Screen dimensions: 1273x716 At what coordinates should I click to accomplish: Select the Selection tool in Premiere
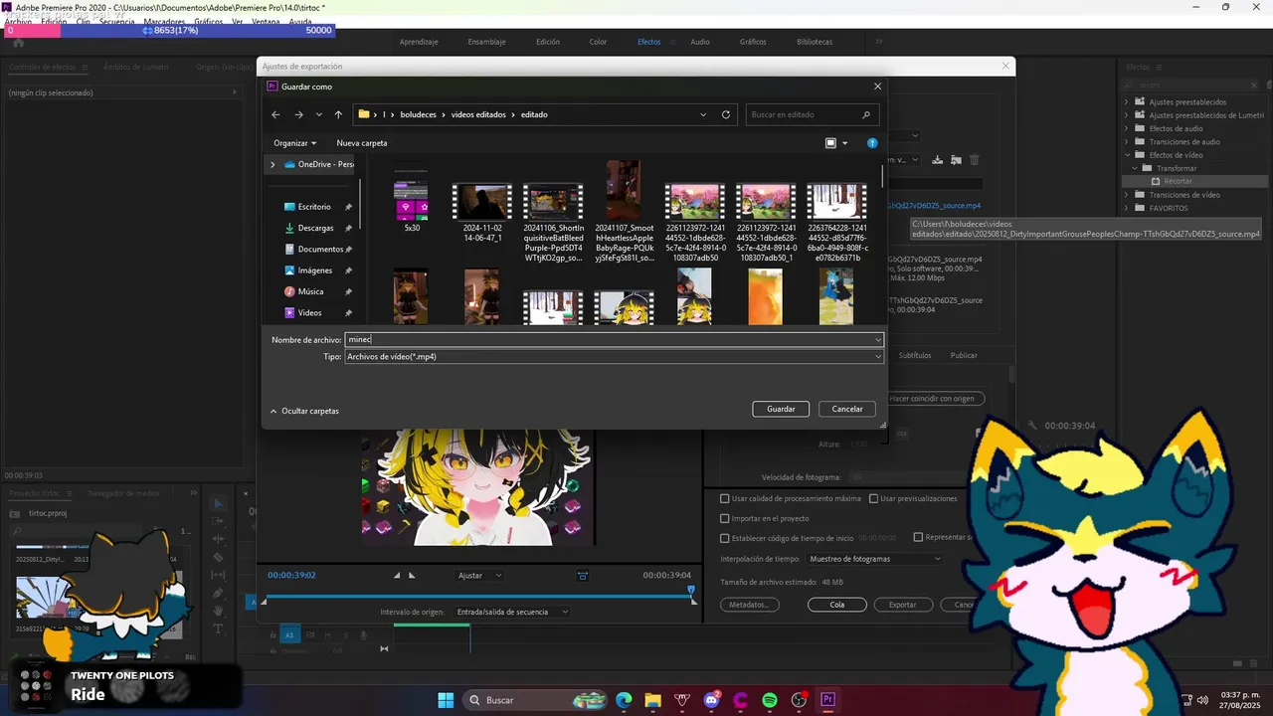(x=218, y=504)
